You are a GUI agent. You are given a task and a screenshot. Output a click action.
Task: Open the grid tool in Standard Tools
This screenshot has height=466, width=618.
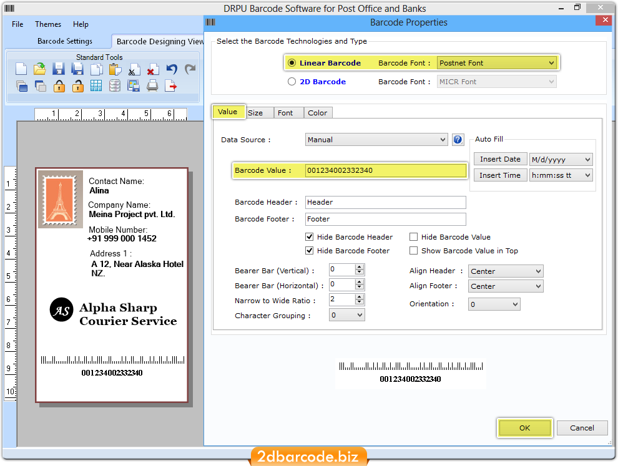coord(97,85)
